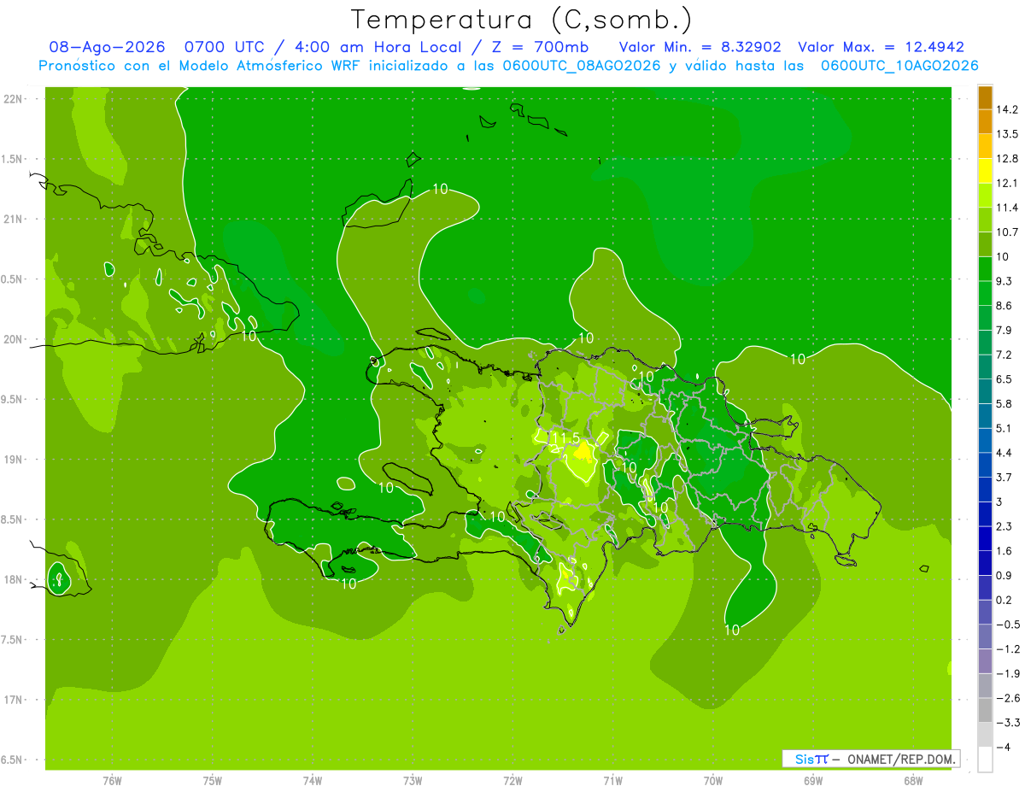Click the title "Temperatura (C,somb.)"
The image size is (1025, 792).
click(x=522, y=20)
